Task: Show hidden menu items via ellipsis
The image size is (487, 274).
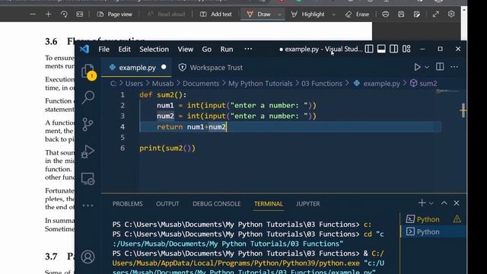Action: (x=248, y=49)
